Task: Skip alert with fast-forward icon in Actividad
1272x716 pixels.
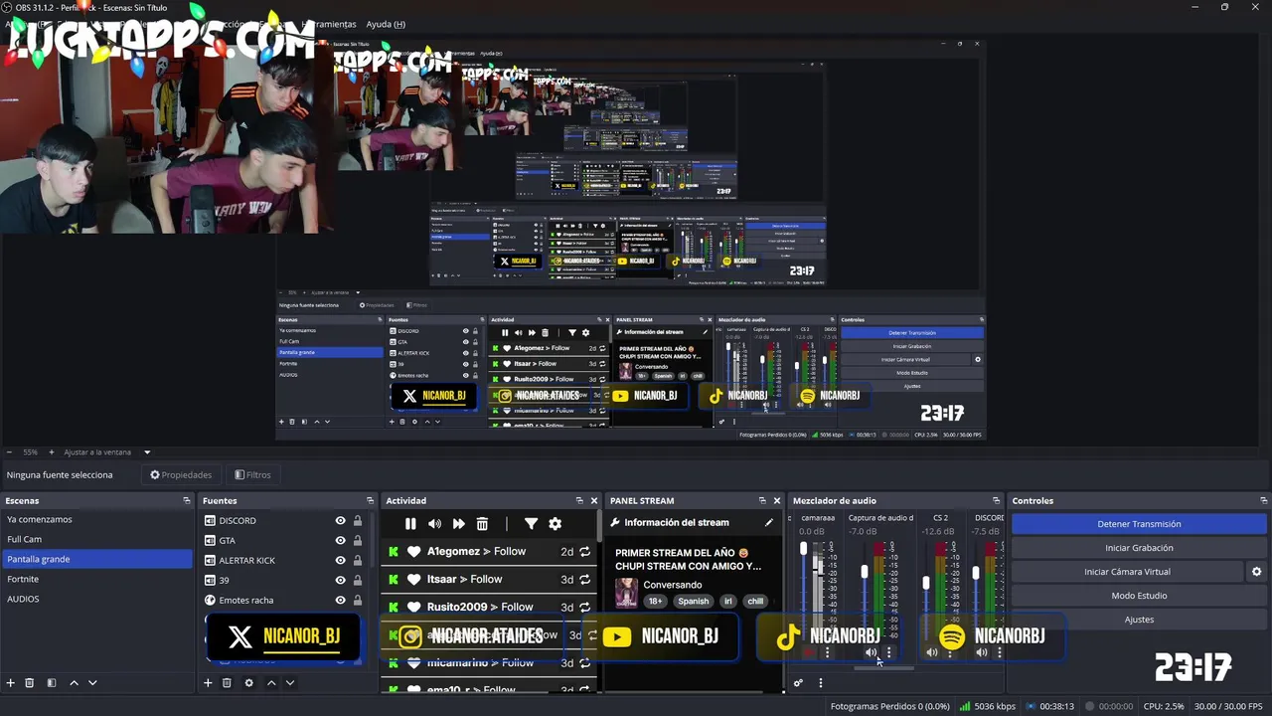Action: click(458, 524)
